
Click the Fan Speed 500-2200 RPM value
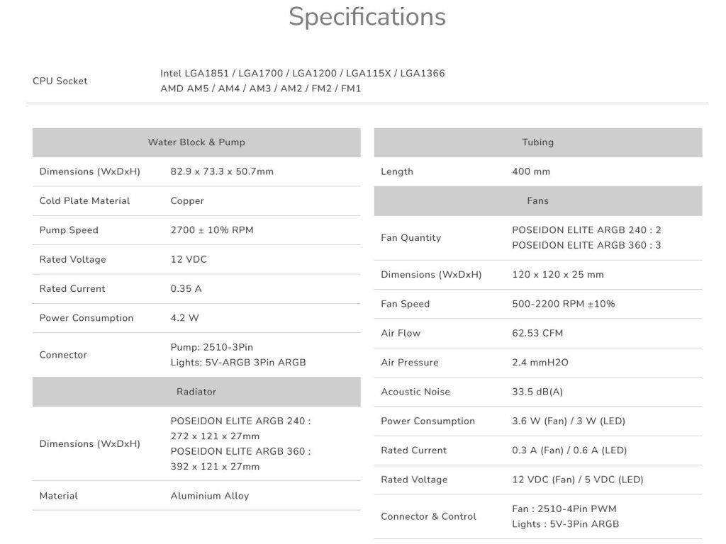563,304
